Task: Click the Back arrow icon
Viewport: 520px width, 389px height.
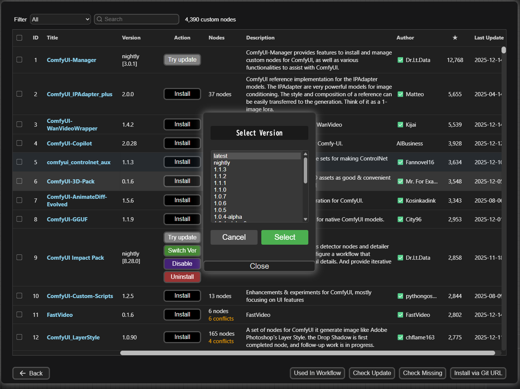Action: [23, 373]
